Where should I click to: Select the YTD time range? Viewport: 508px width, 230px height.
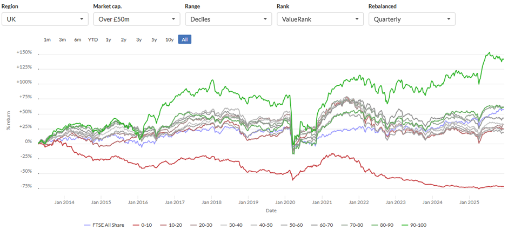tap(93, 39)
